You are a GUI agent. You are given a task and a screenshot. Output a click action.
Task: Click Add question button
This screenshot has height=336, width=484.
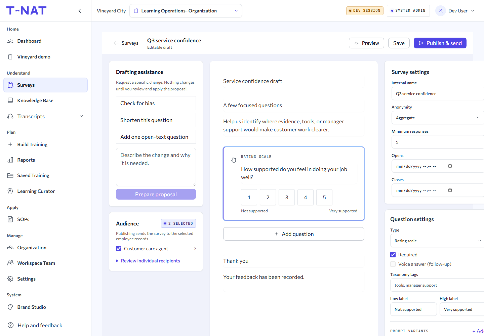pyautogui.click(x=294, y=234)
